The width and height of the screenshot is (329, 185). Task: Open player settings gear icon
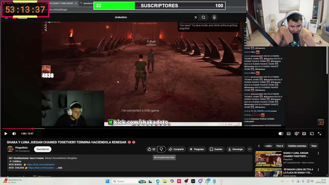pyautogui.click(x=296, y=134)
